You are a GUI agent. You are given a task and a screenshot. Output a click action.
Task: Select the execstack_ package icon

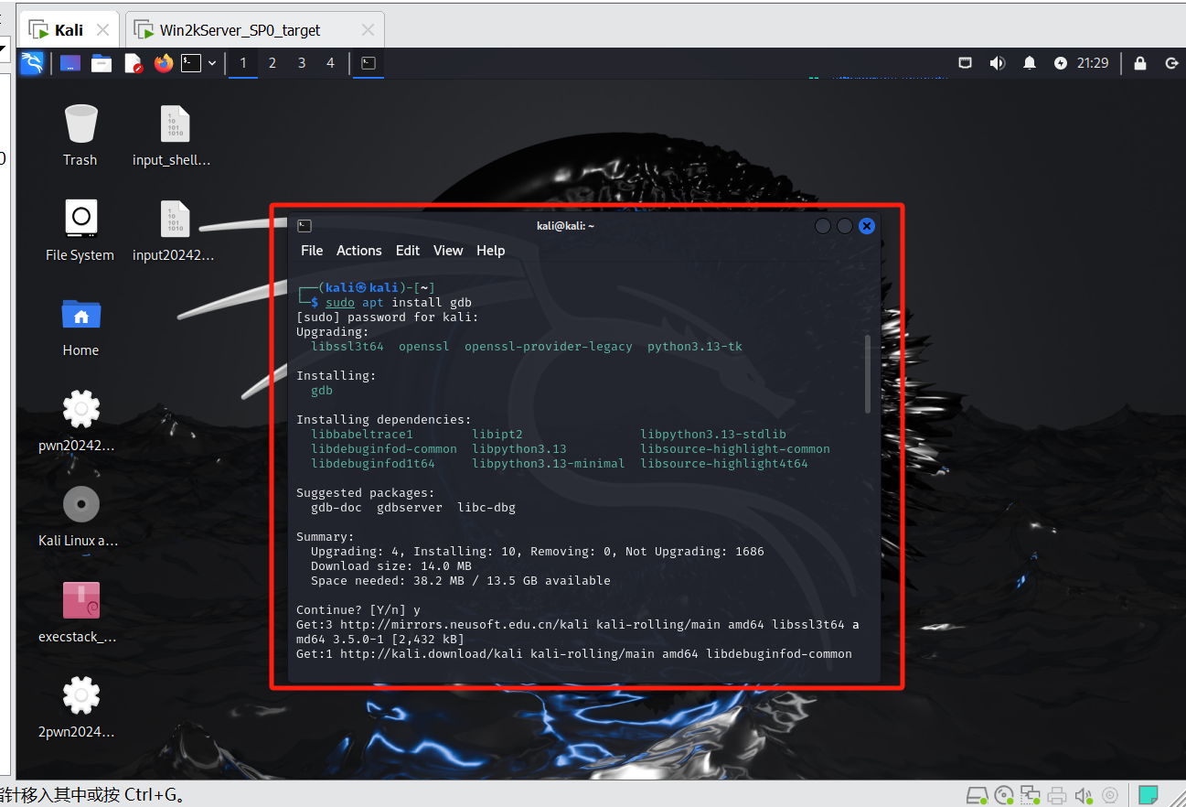point(79,612)
